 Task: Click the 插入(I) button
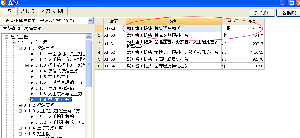click(262, 13)
